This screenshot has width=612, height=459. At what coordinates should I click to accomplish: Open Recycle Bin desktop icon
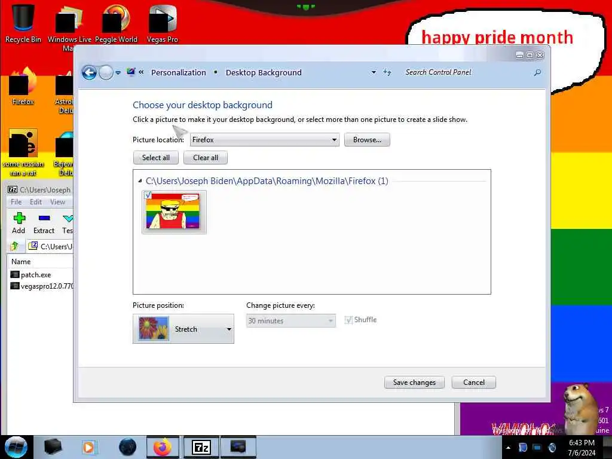tap(23, 23)
